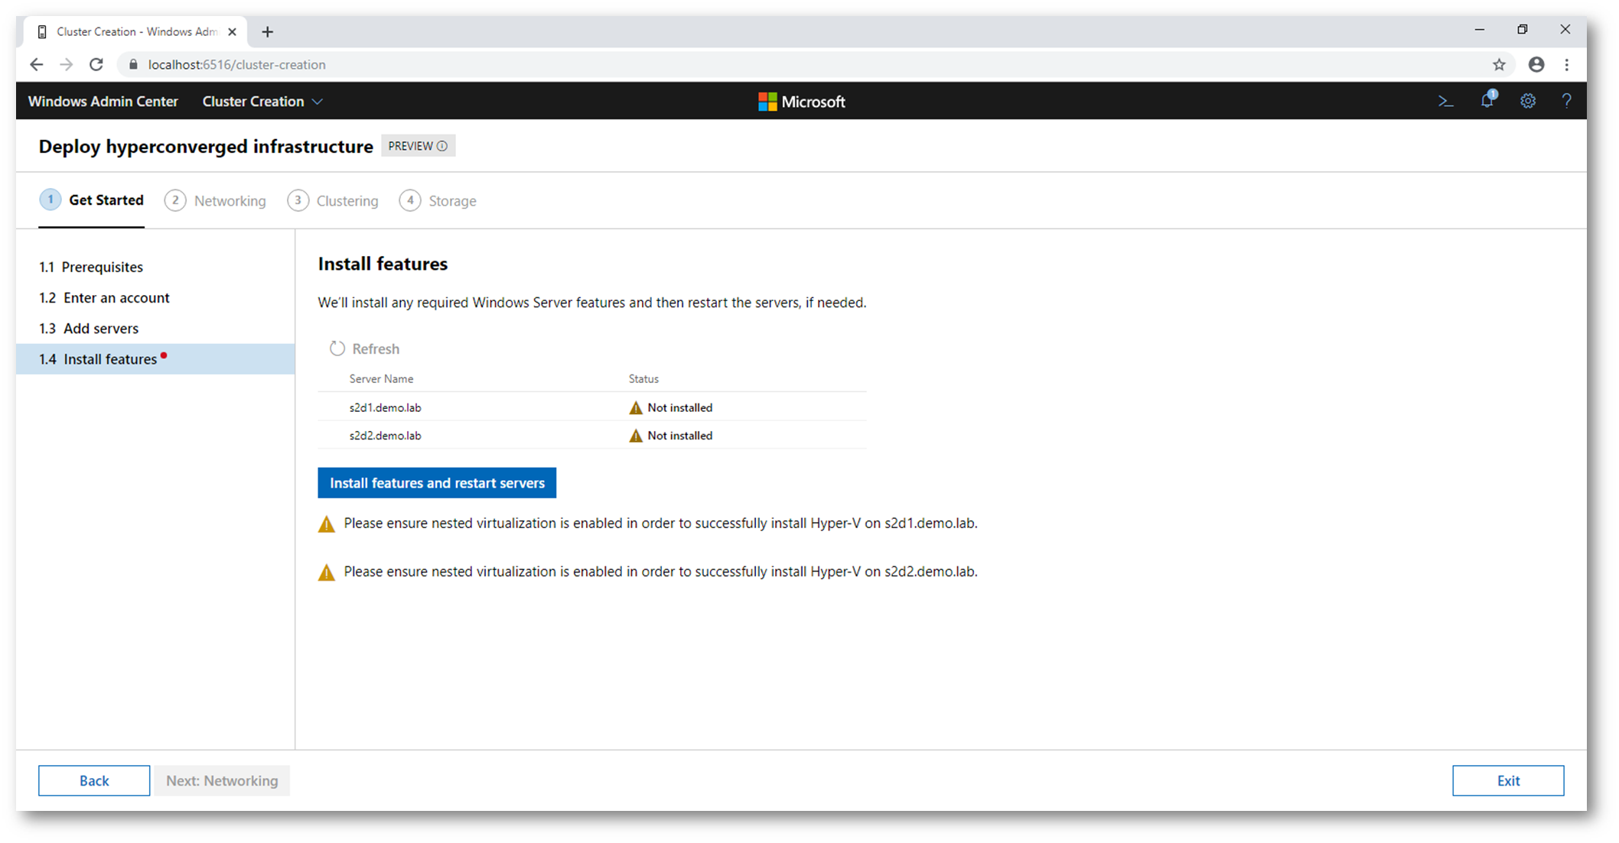Click the Refresh button
The width and height of the screenshot is (1619, 843).
click(x=364, y=349)
